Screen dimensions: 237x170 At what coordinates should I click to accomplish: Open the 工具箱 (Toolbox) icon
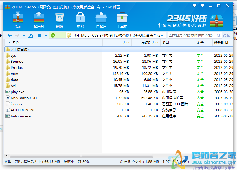pos(122,20)
